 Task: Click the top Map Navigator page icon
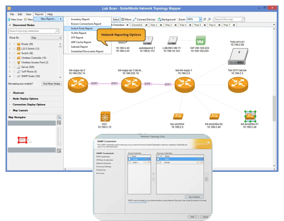(x=59, y=117)
